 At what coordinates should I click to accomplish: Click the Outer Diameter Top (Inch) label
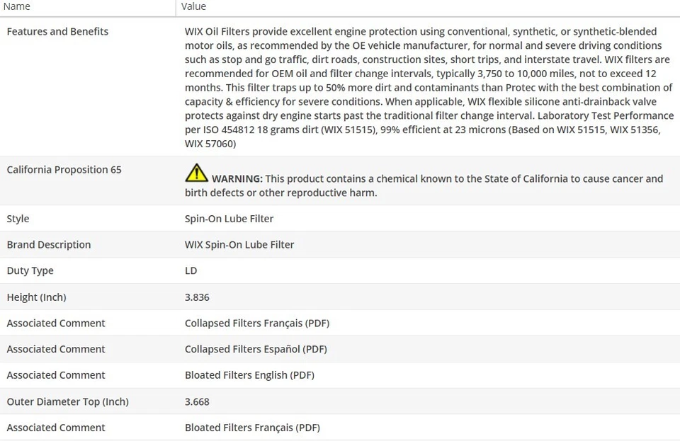[67, 401]
